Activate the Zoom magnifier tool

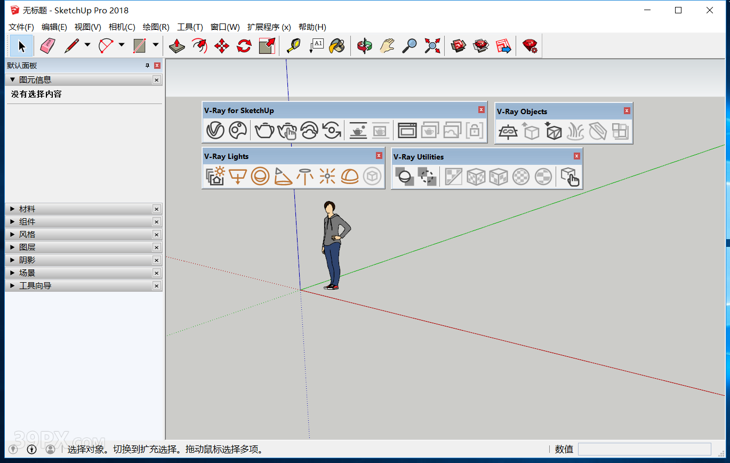[409, 46]
